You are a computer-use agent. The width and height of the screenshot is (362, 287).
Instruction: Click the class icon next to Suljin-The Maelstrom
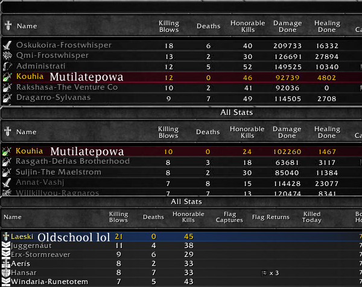[7, 172]
